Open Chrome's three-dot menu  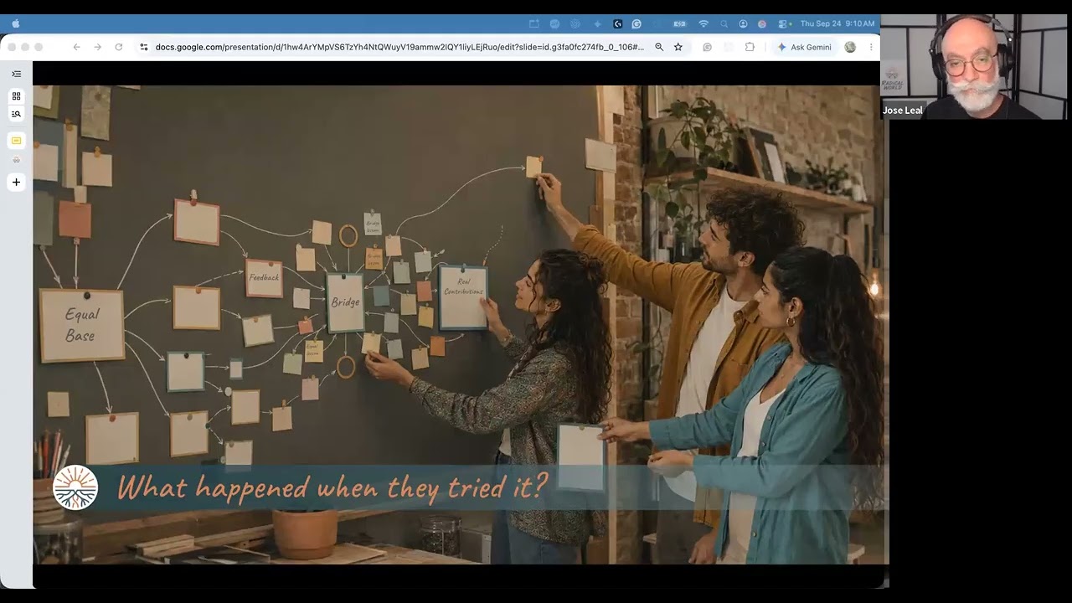point(871,47)
